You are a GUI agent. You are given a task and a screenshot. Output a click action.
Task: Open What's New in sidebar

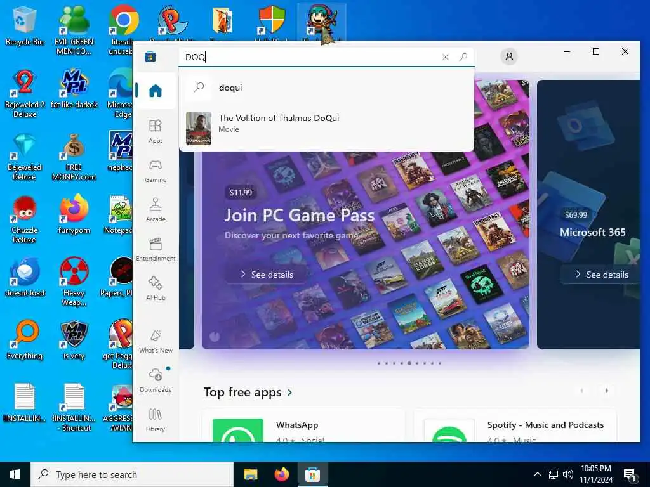(x=156, y=342)
